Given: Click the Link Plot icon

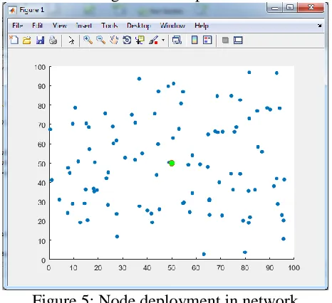Looking at the screenshot, I should tap(177, 40).
